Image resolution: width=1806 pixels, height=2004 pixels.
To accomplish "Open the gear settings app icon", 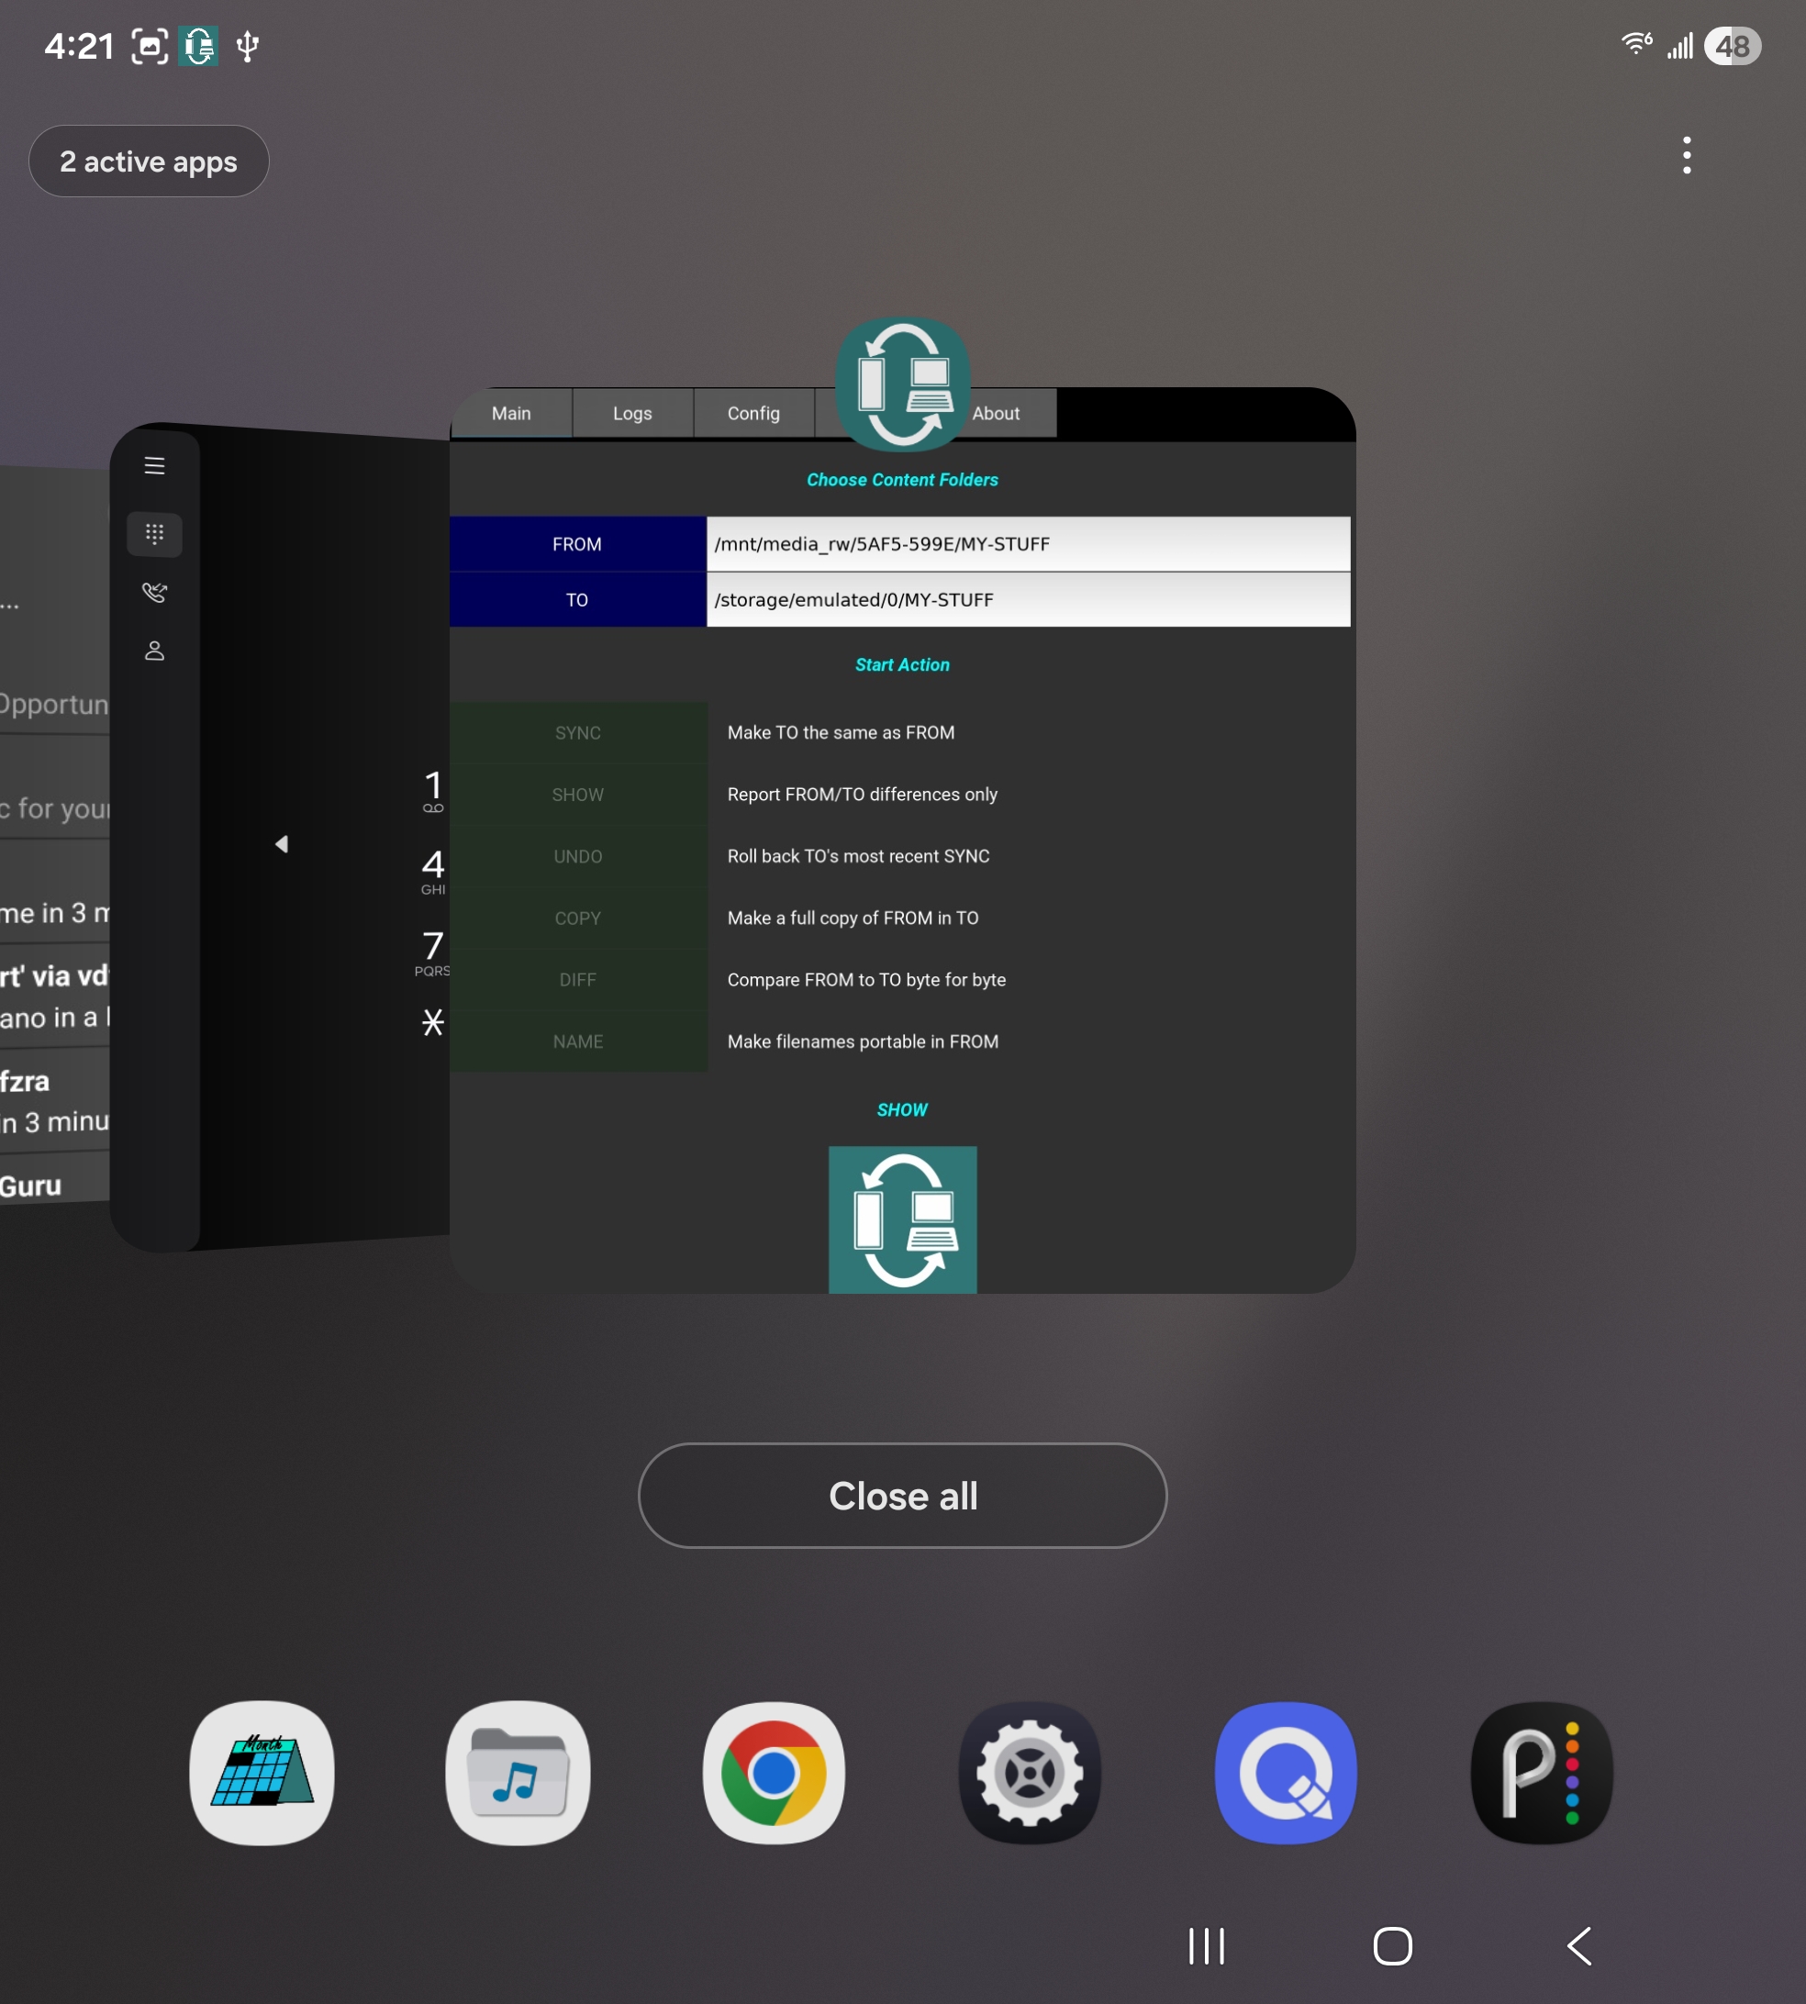I will 1030,1773.
